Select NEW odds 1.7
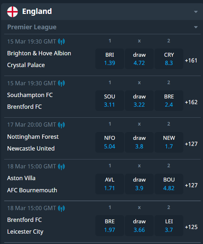This screenshot has width=203, height=244. [169, 142]
